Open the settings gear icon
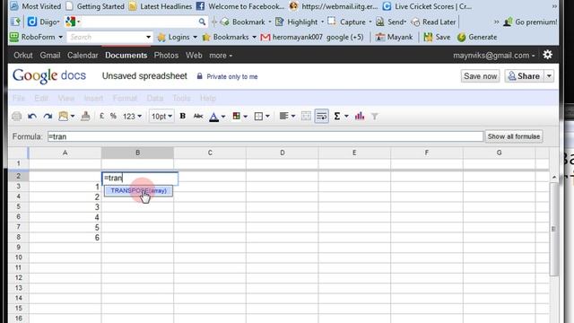 point(547,55)
